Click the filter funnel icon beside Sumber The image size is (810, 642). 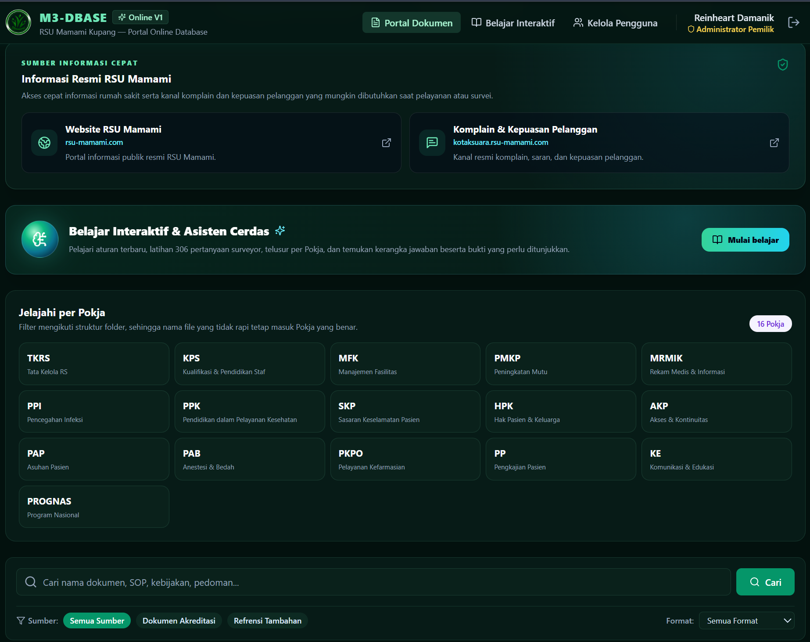(21, 620)
